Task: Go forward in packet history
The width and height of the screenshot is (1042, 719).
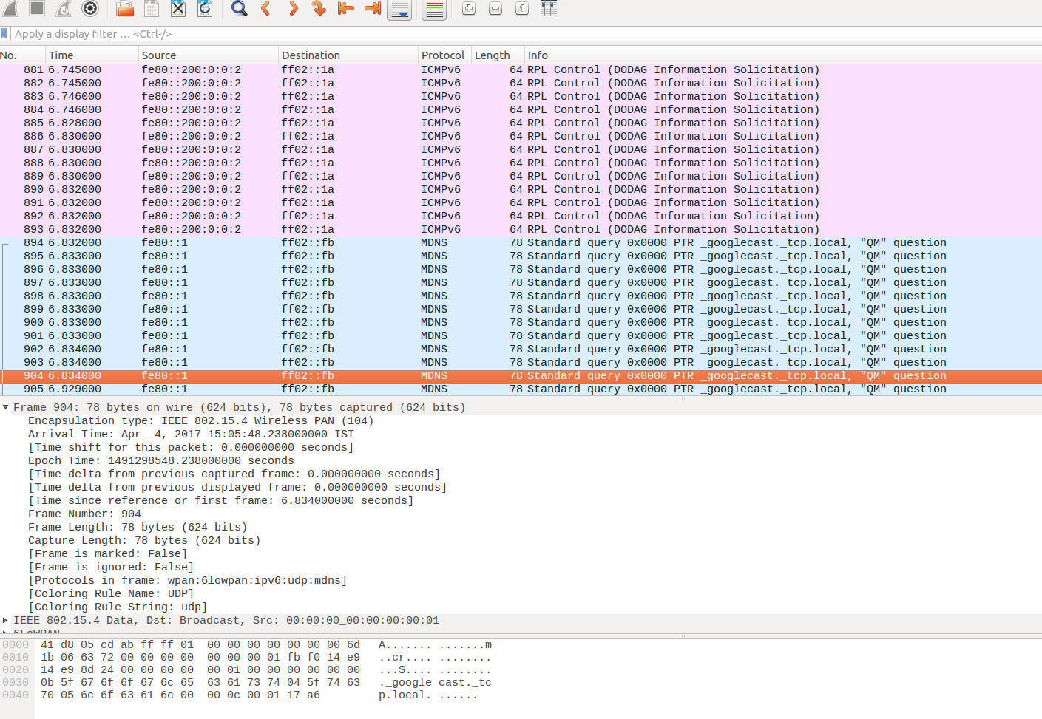Action: click(x=293, y=7)
